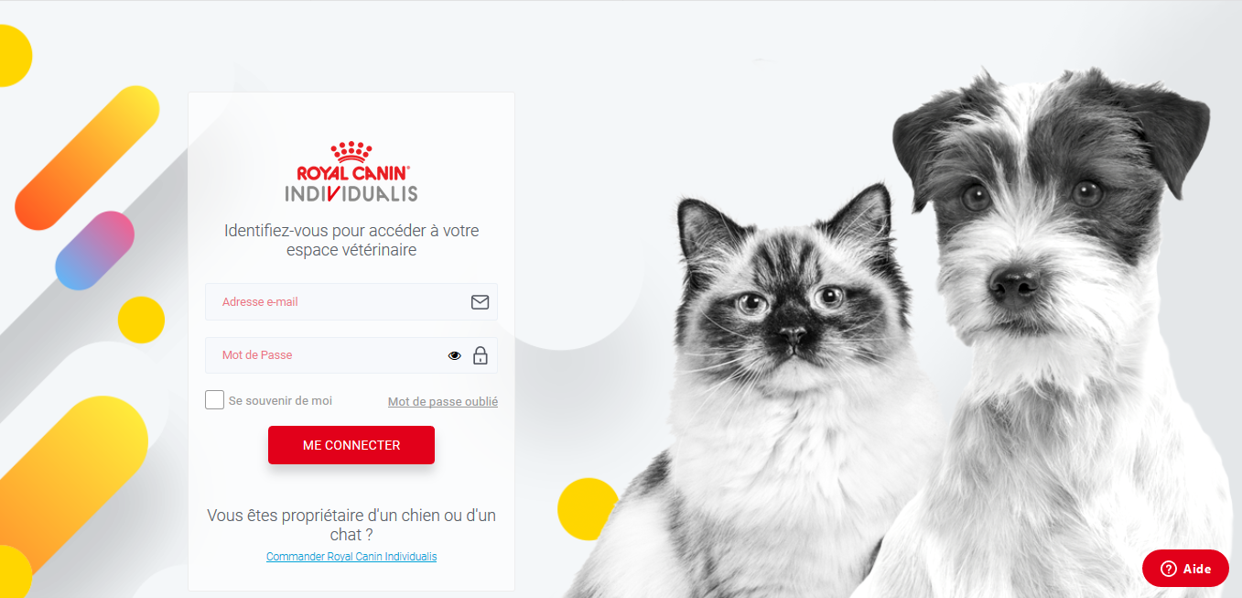Viewport: 1242px width, 598px height.
Task: Click the Identifiez-vous heading text
Action: click(351, 240)
